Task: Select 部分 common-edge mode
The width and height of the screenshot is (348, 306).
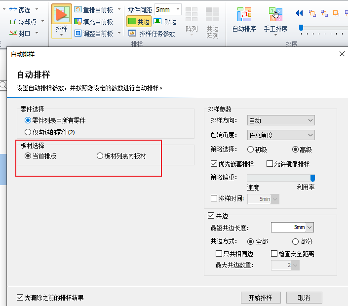Action: [x=295, y=241]
